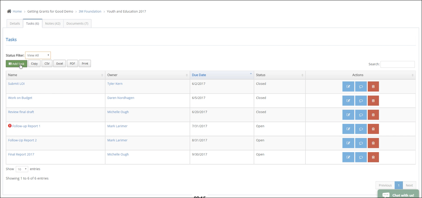Open the Documents tab

pos(77,23)
